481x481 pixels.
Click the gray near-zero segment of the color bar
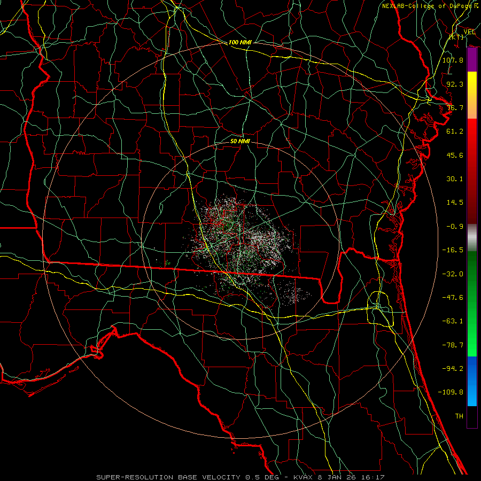tap(472, 238)
